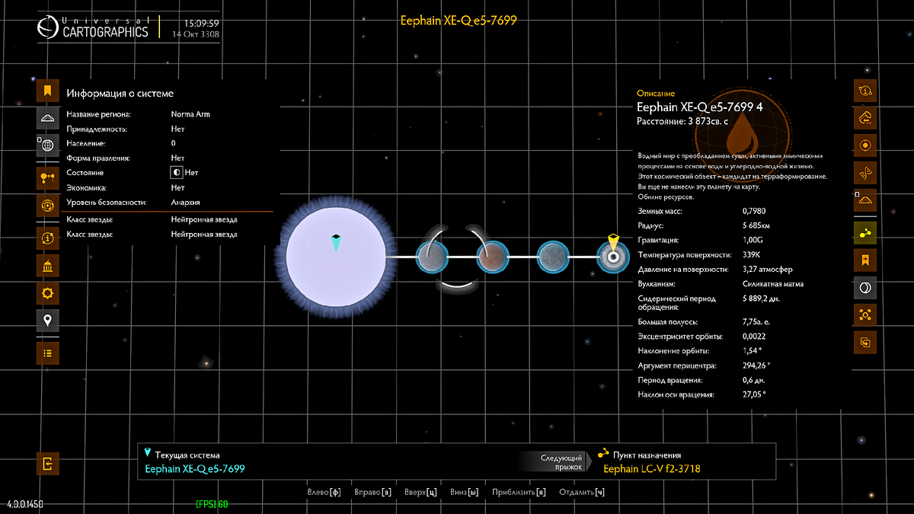
Task: Toggle the grey orbit-lines icon in right sidebar
Action: [865, 287]
